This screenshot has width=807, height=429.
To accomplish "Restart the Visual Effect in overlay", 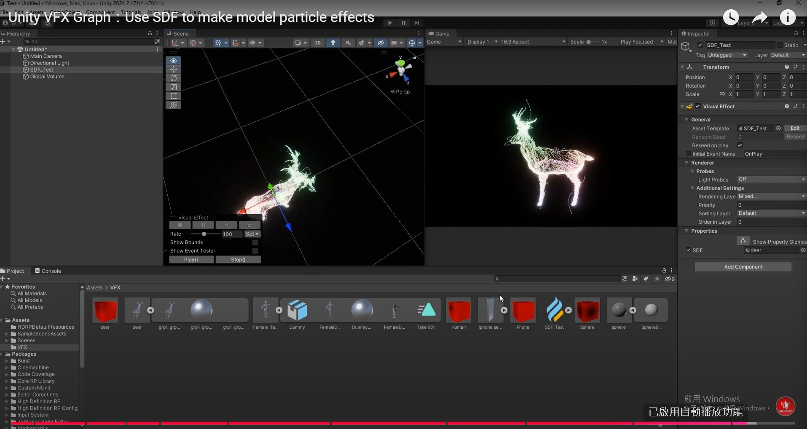I will coord(249,225).
